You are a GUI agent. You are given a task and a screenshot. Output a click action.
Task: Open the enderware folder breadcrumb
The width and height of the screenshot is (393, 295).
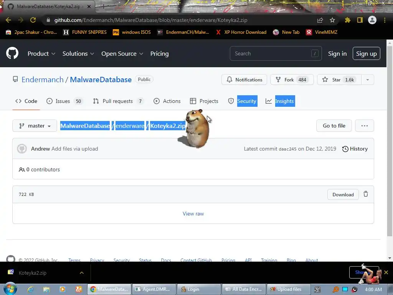tap(130, 126)
